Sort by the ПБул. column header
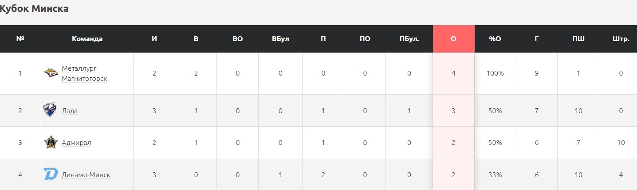This screenshot has height=190, width=637. click(409, 39)
